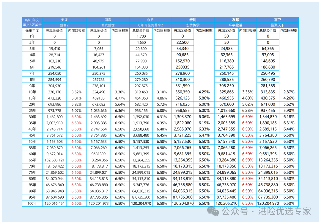Select the 50年 row label
The height and width of the screenshot is (224, 321).
(x=32, y=141)
